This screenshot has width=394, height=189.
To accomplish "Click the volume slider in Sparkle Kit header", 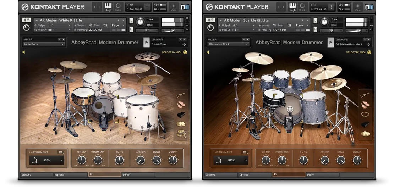I will (x=357, y=30).
